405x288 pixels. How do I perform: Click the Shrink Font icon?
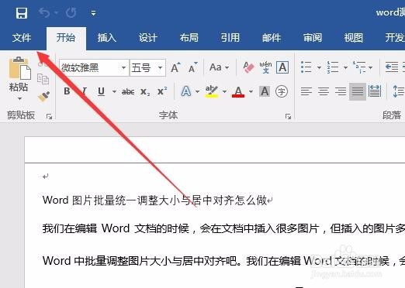(192, 67)
